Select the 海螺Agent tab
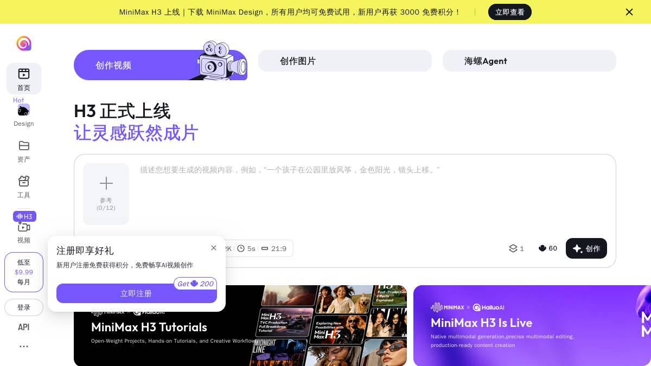 (529, 61)
